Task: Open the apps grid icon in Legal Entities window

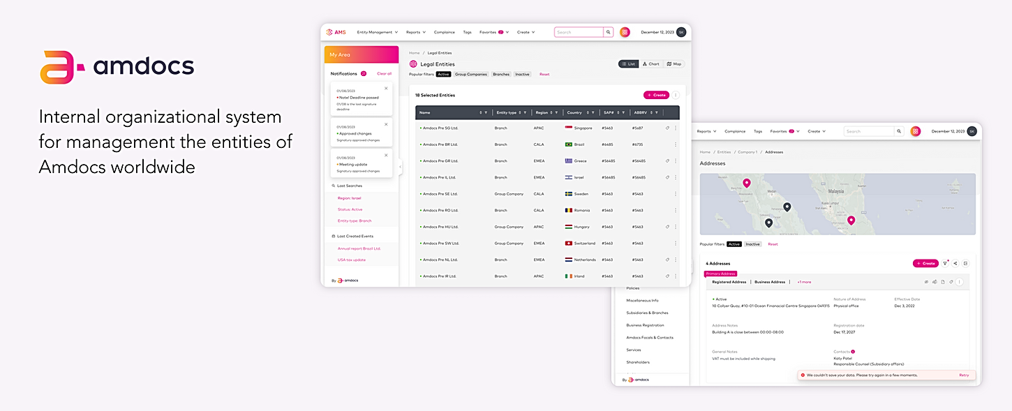Action: 625,32
